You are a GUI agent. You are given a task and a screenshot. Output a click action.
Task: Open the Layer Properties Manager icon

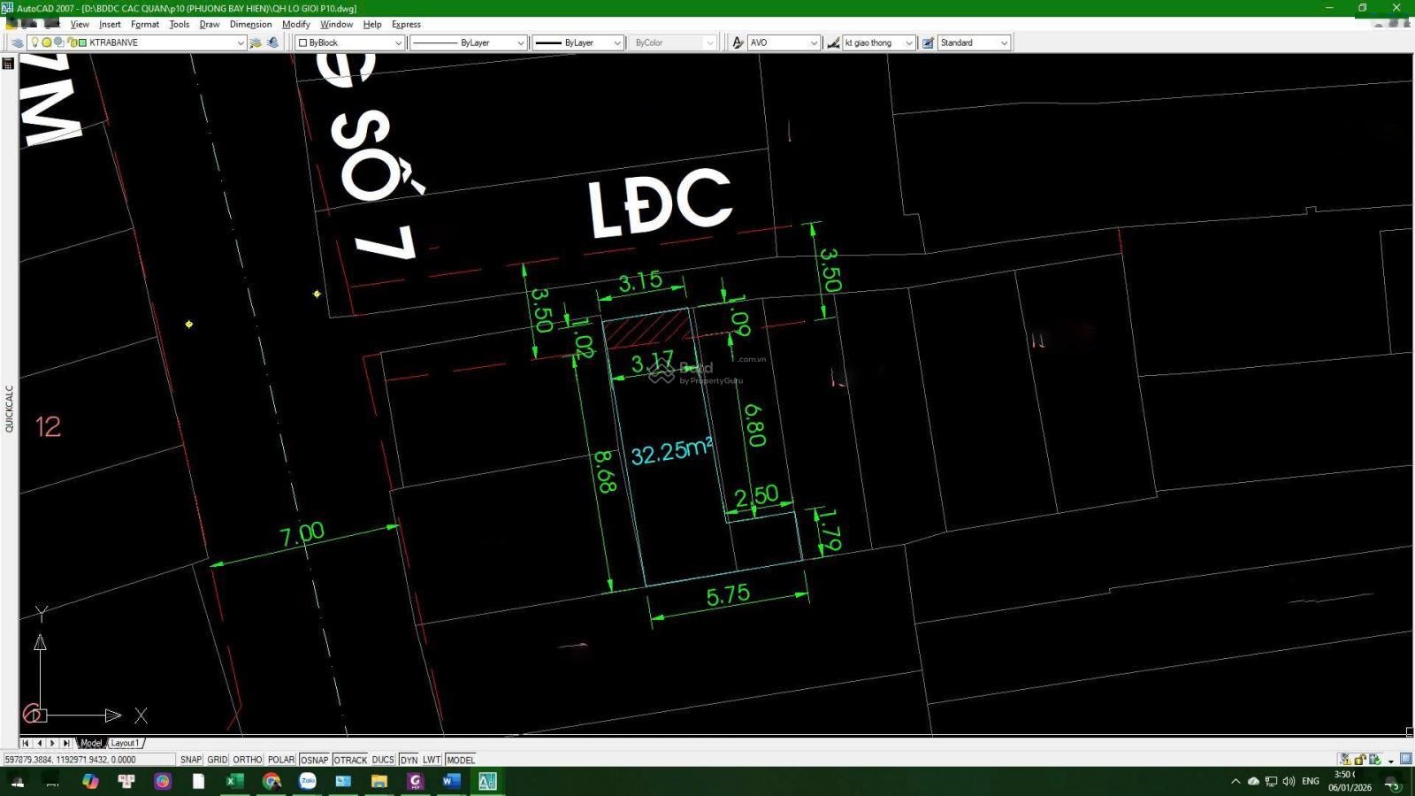pos(17,42)
